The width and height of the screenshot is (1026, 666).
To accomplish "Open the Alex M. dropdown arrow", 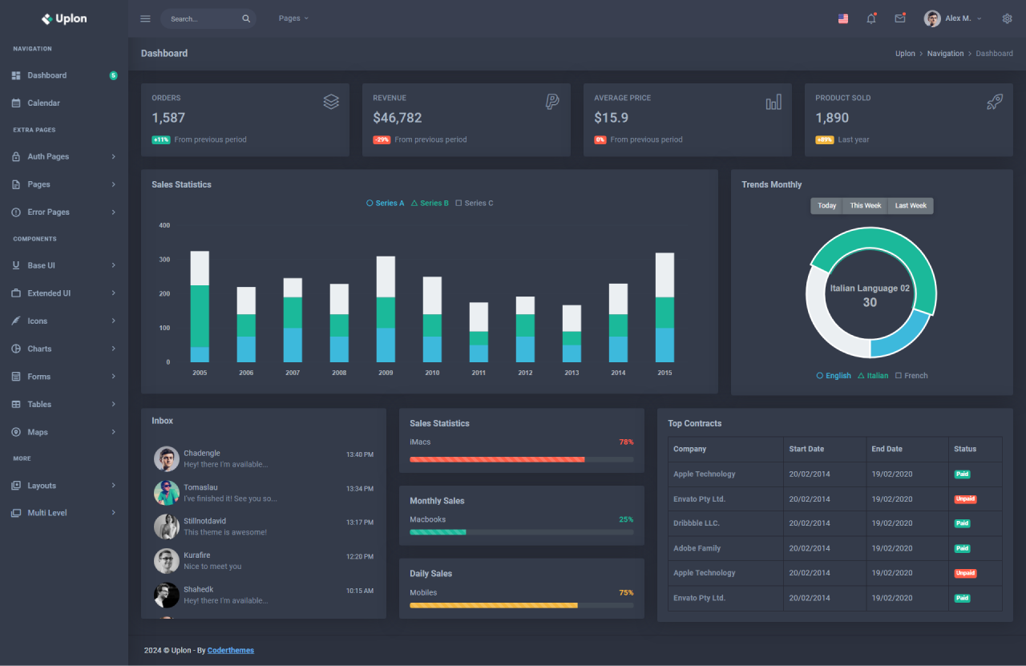I will pyautogui.click(x=979, y=18).
